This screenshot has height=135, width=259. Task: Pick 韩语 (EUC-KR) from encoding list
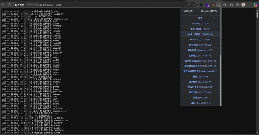point(200,77)
